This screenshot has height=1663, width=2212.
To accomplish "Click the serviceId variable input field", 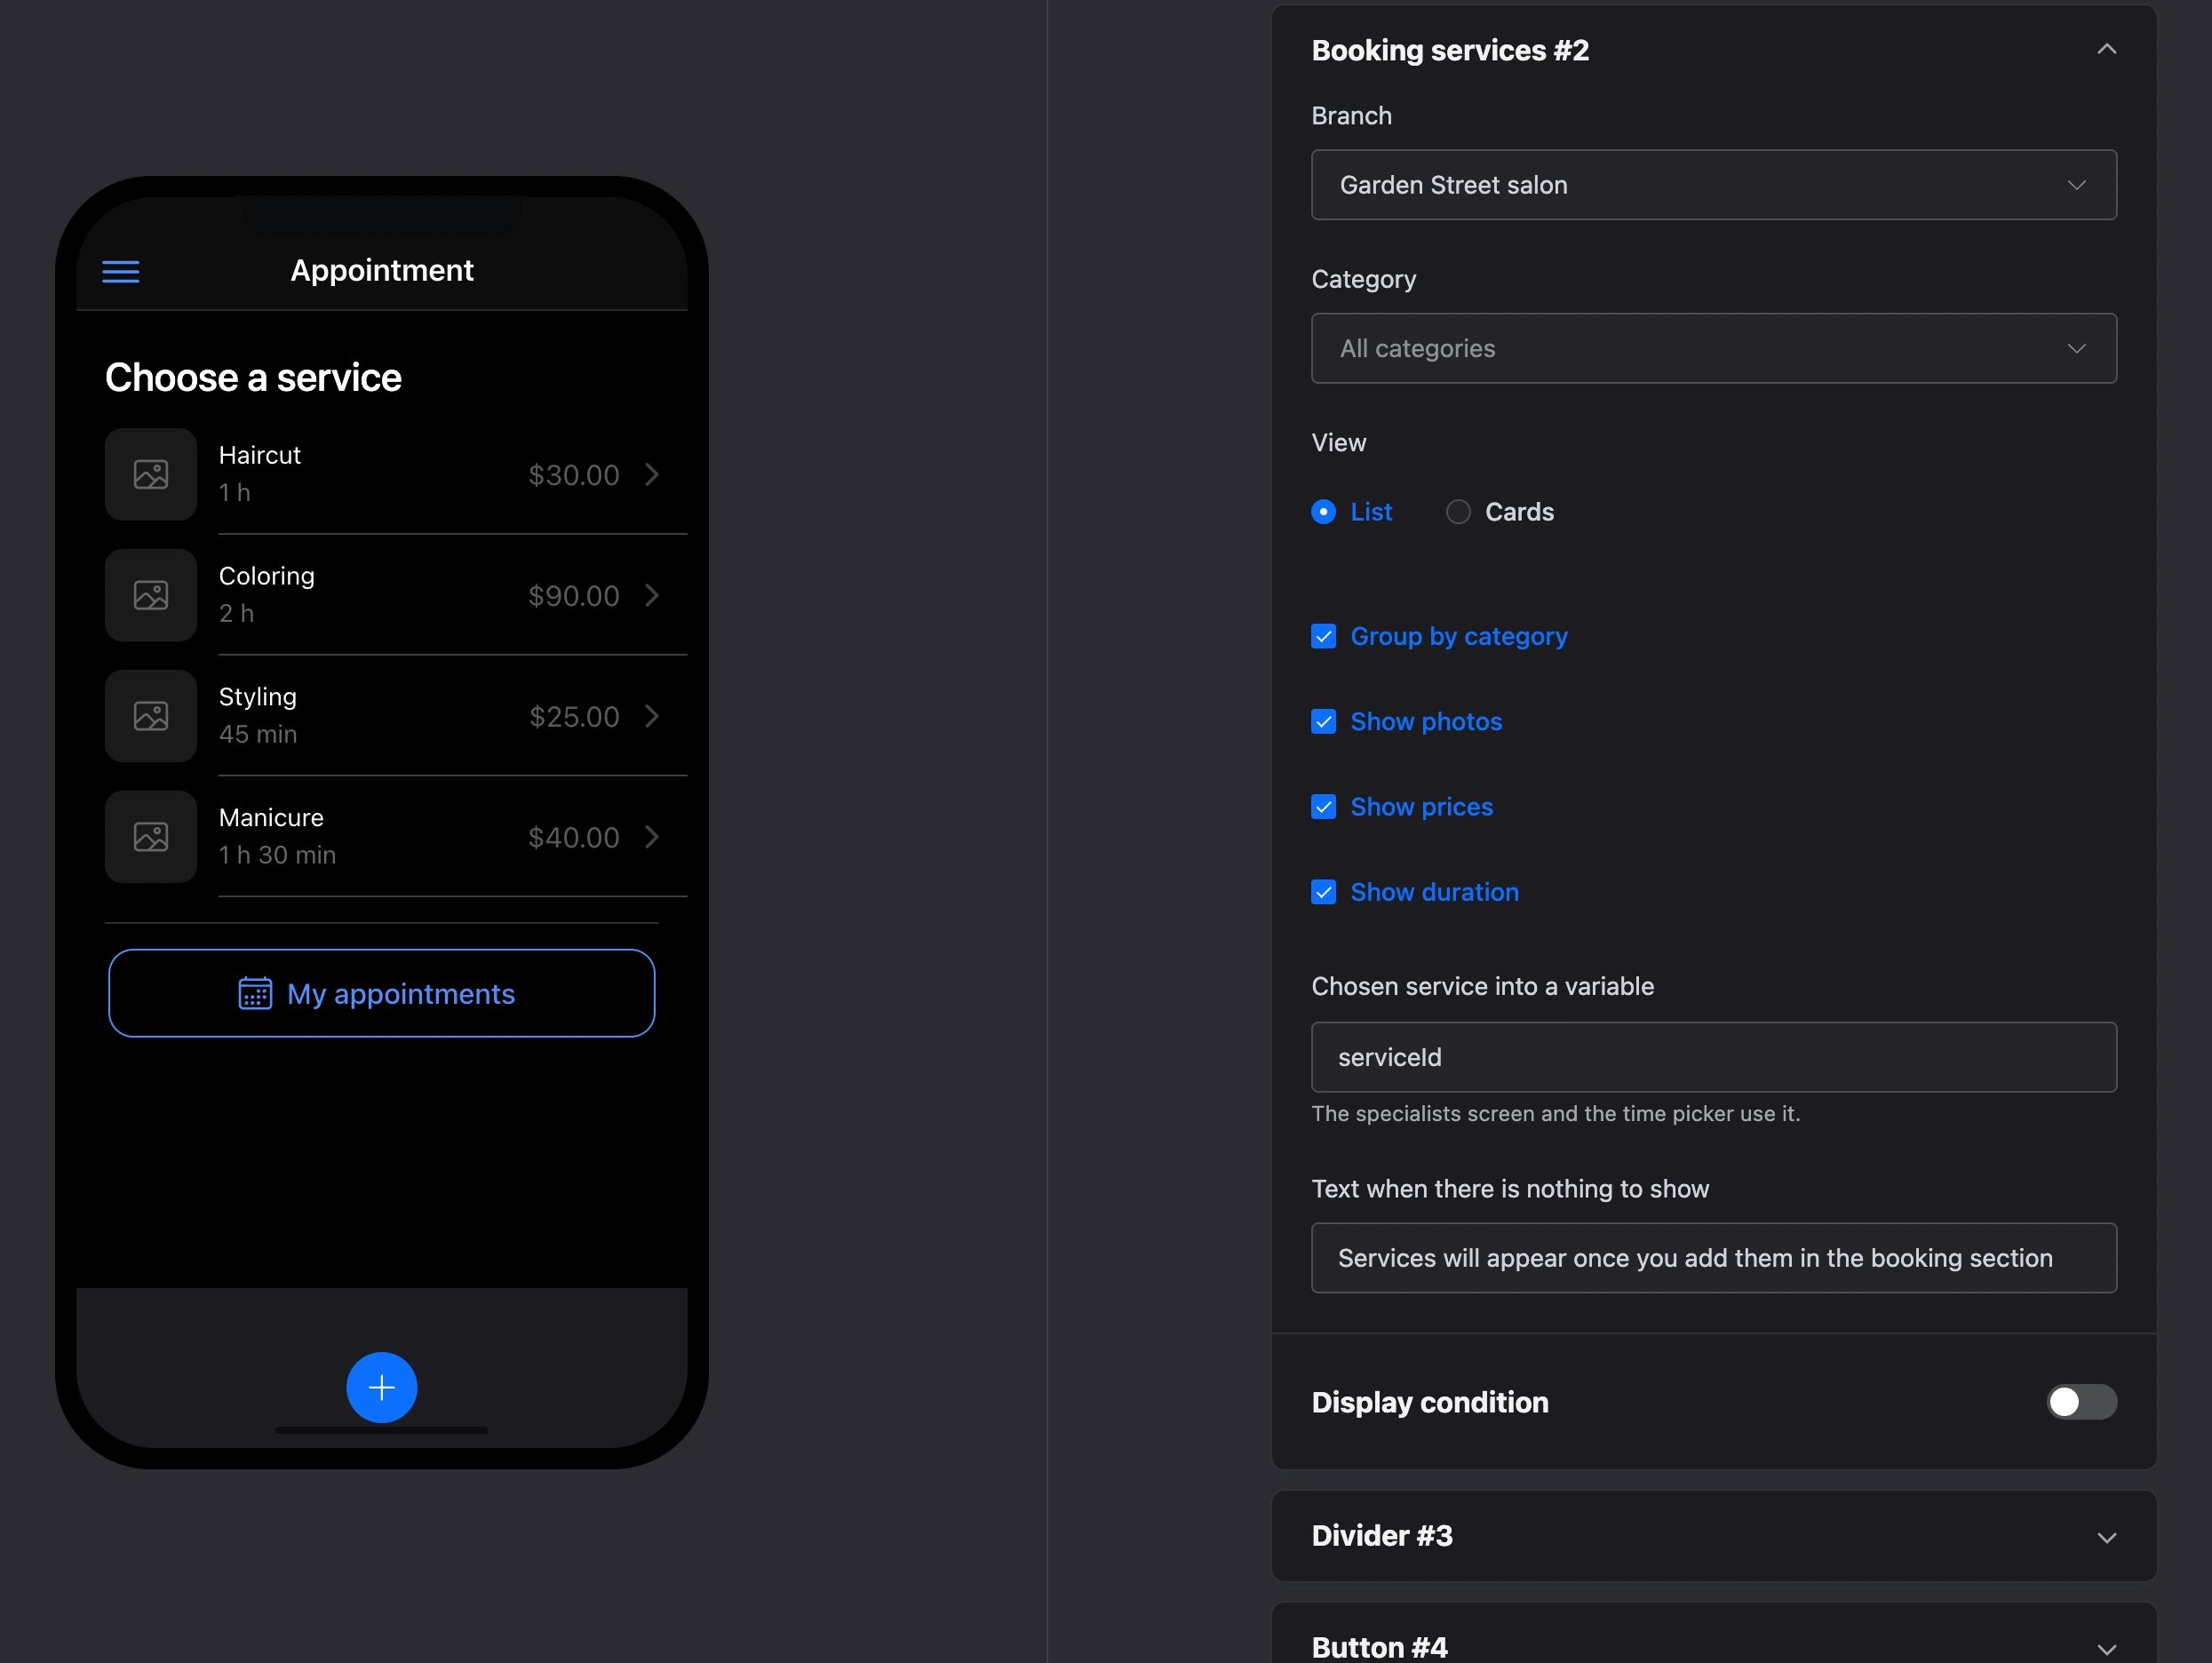I will point(1714,1057).
